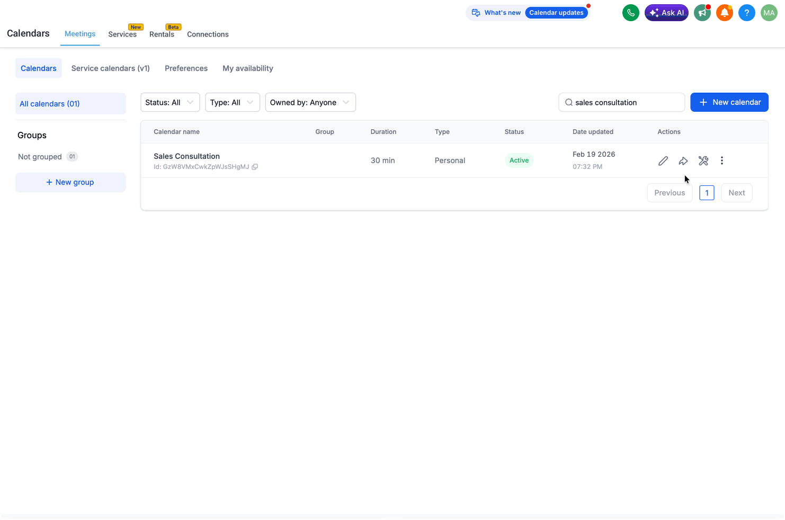Viewport: 785px width, 520px height.
Task: Open the Status: All filter dropdown
Action: pos(170,103)
